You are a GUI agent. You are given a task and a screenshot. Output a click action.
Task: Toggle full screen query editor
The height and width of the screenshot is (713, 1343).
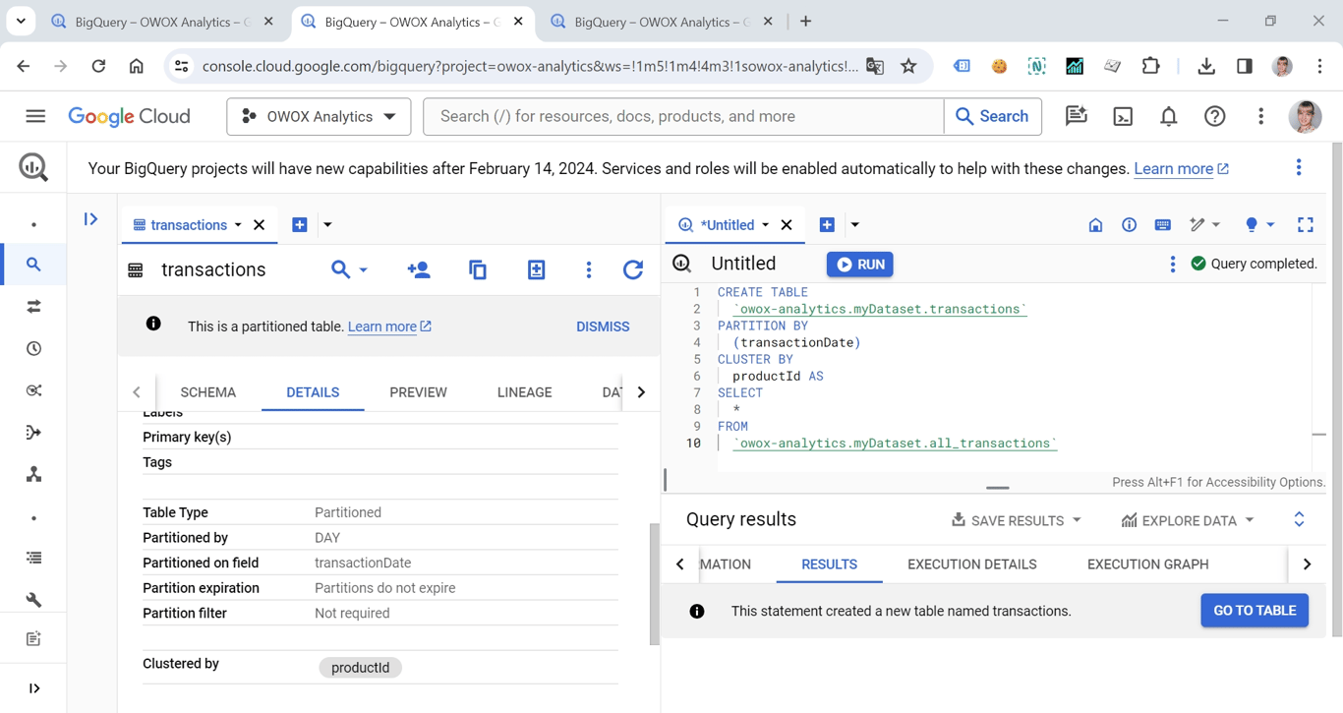pos(1306,225)
